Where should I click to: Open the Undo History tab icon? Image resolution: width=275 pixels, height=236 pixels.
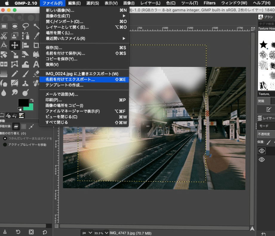click(x=15, y=116)
